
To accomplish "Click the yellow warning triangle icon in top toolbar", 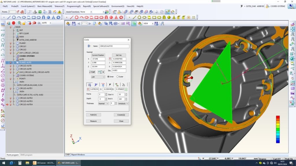I will [x=59, y=12].
